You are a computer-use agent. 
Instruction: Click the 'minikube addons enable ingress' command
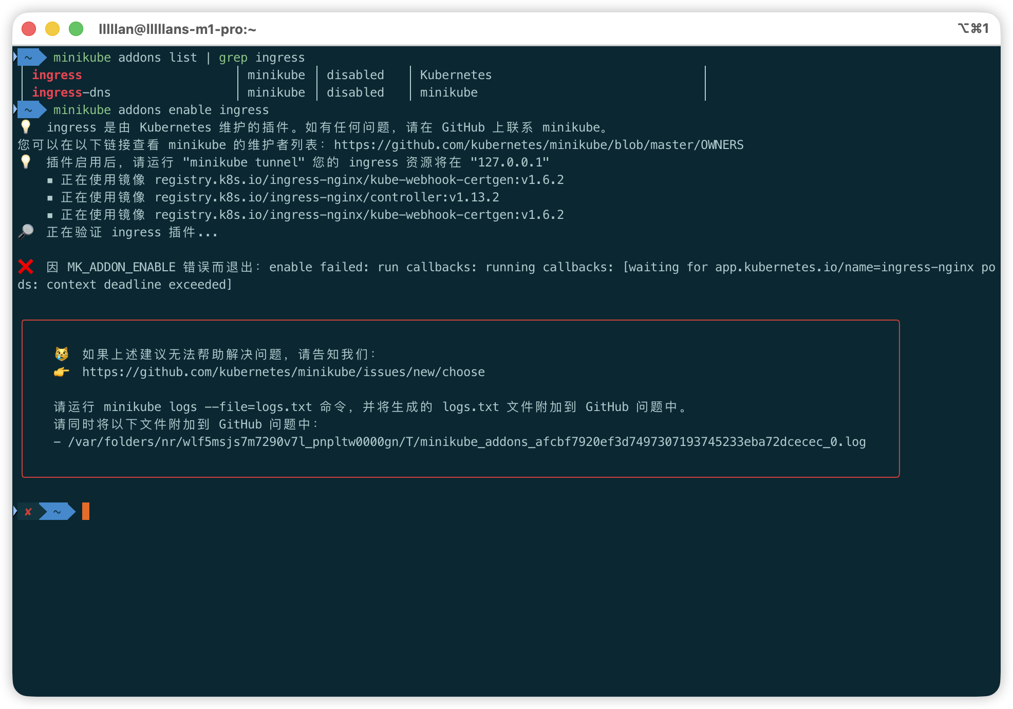tap(161, 110)
